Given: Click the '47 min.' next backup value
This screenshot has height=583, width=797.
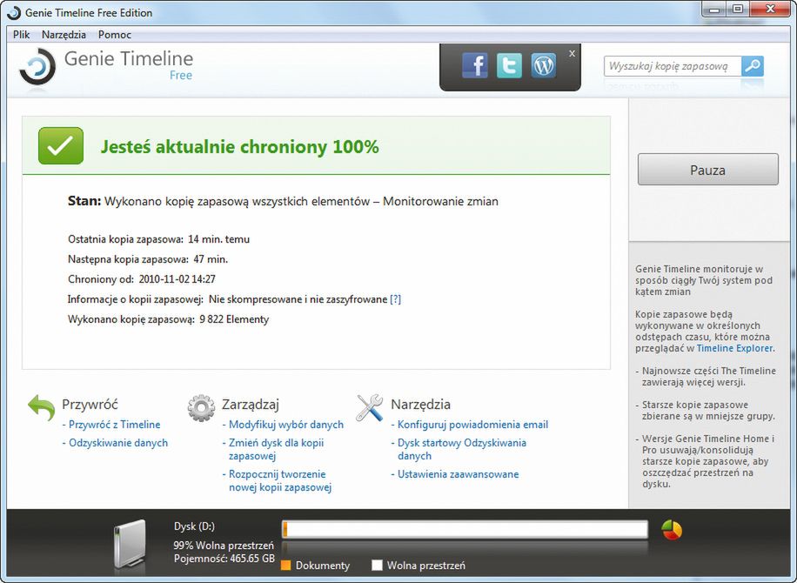Looking at the screenshot, I should point(211,259).
